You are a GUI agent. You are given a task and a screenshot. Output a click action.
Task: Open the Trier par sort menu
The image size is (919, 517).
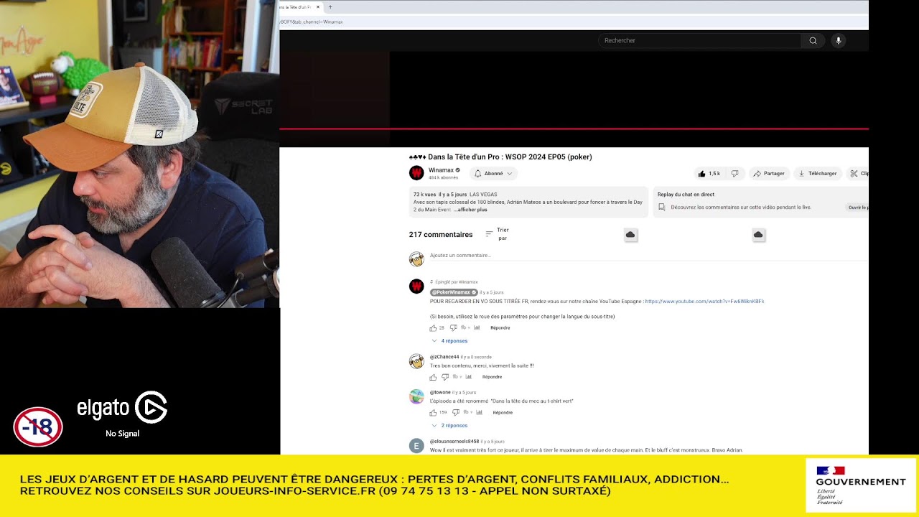[x=497, y=234]
